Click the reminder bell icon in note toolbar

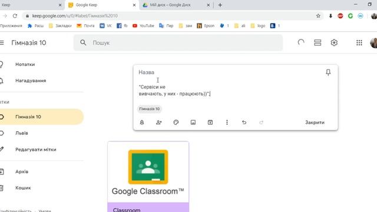(x=142, y=122)
